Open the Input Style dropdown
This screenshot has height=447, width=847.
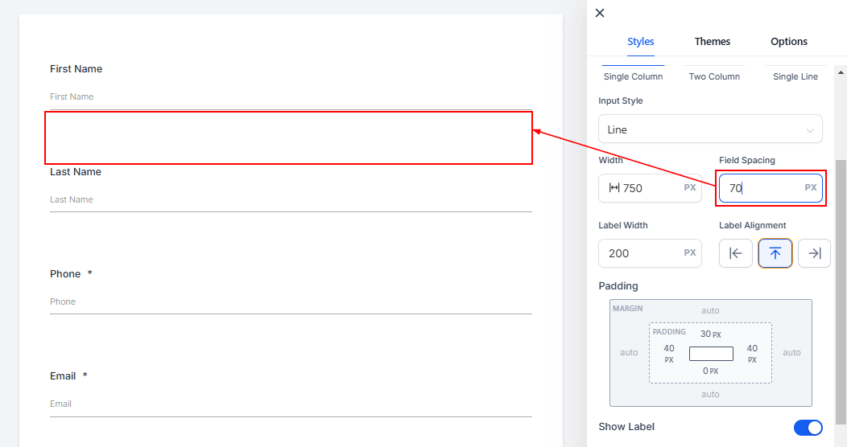point(710,129)
